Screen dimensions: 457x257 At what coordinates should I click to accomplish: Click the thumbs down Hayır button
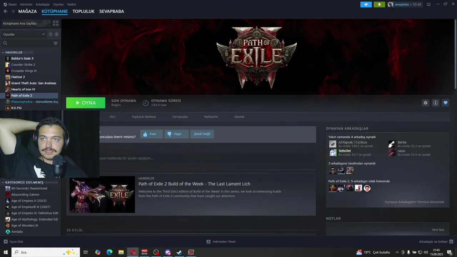pos(176,134)
